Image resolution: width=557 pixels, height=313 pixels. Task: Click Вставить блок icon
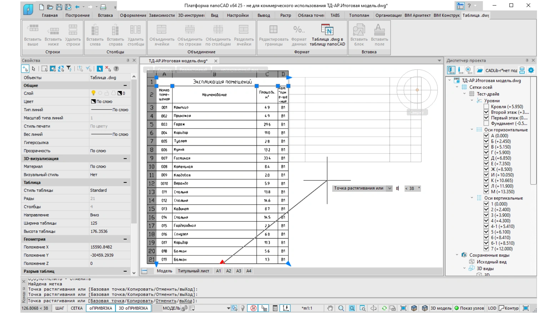pos(359,30)
